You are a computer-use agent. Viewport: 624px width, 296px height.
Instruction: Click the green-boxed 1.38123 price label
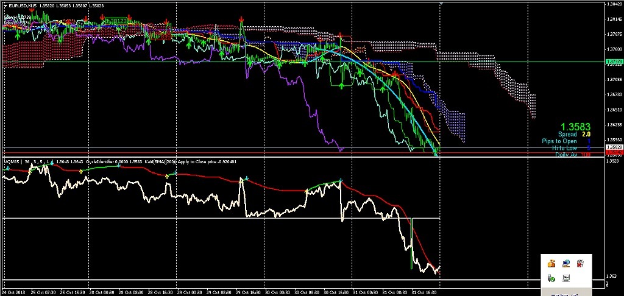117,20
